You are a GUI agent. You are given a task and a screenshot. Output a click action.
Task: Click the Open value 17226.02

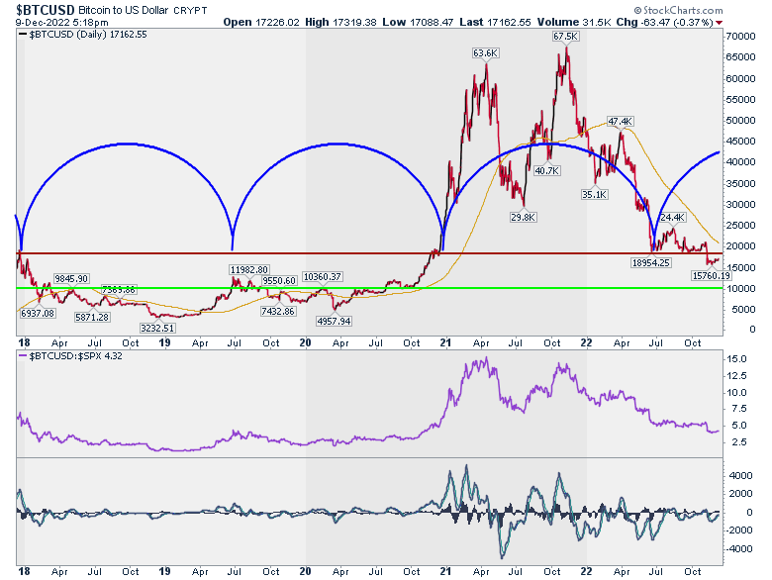(x=278, y=22)
